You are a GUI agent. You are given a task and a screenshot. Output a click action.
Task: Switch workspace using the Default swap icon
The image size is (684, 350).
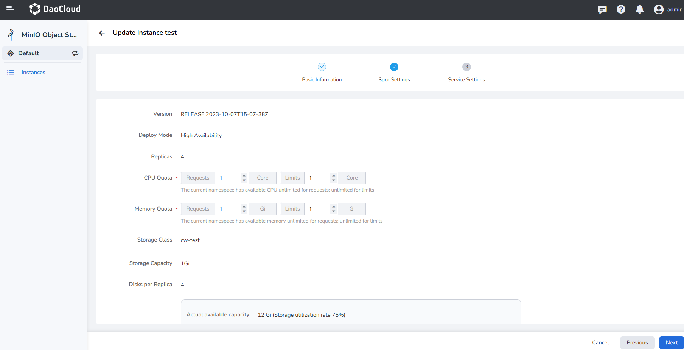coord(75,53)
